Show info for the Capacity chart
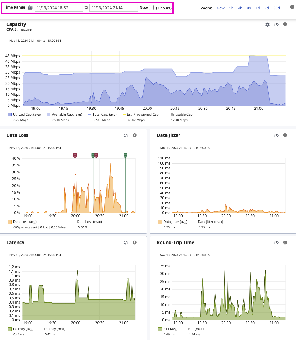This screenshot has width=296, height=340. [285, 24]
